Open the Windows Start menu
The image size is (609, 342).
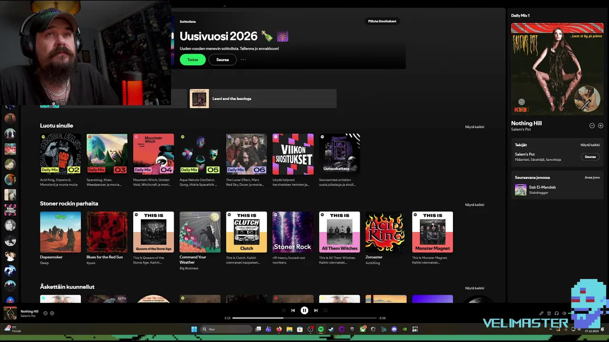(194, 329)
